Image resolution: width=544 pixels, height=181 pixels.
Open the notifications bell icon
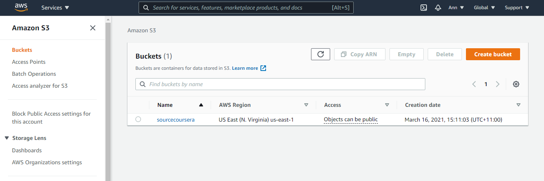coord(438,8)
